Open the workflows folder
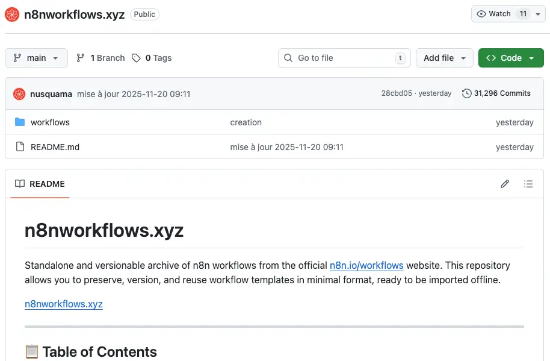 click(x=50, y=122)
